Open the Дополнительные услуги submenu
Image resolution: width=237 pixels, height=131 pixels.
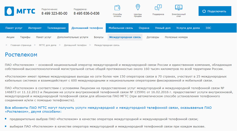click(x=72, y=37)
